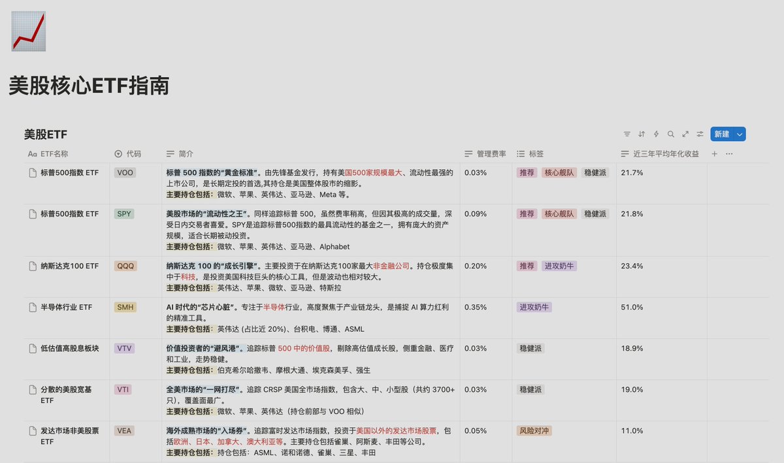Click the 美股核心ETF指南 page title
The height and width of the screenshot is (463, 784).
[90, 86]
